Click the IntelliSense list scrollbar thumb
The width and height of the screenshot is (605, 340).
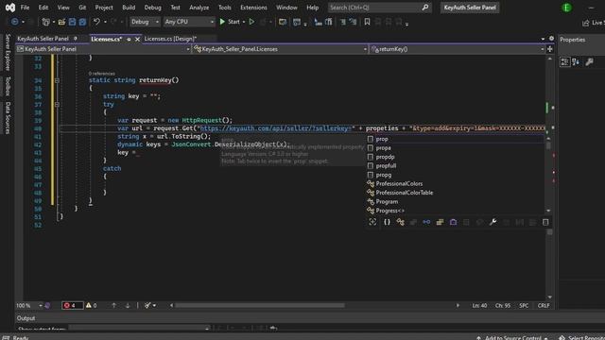tap(548, 146)
